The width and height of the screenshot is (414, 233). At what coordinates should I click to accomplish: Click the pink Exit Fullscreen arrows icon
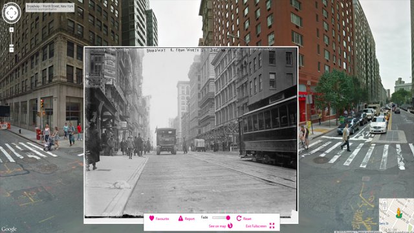(x=272, y=226)
